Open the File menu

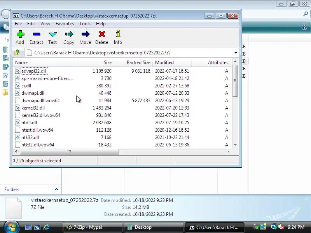[x=18, y=24]
